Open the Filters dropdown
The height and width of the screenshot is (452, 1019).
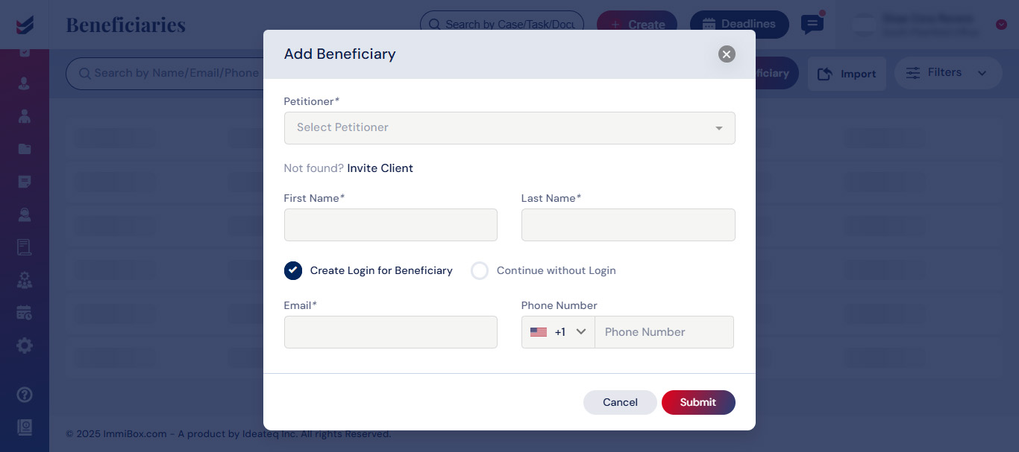948,73
